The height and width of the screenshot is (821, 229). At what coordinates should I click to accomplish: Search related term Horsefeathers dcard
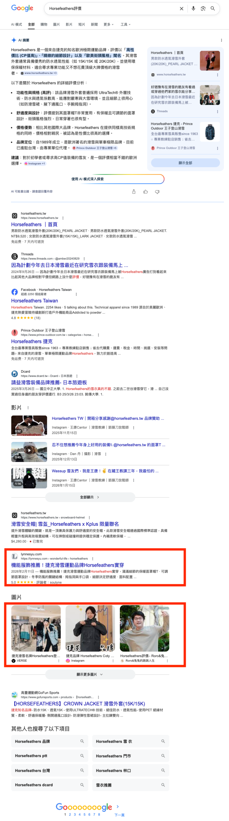50,785
